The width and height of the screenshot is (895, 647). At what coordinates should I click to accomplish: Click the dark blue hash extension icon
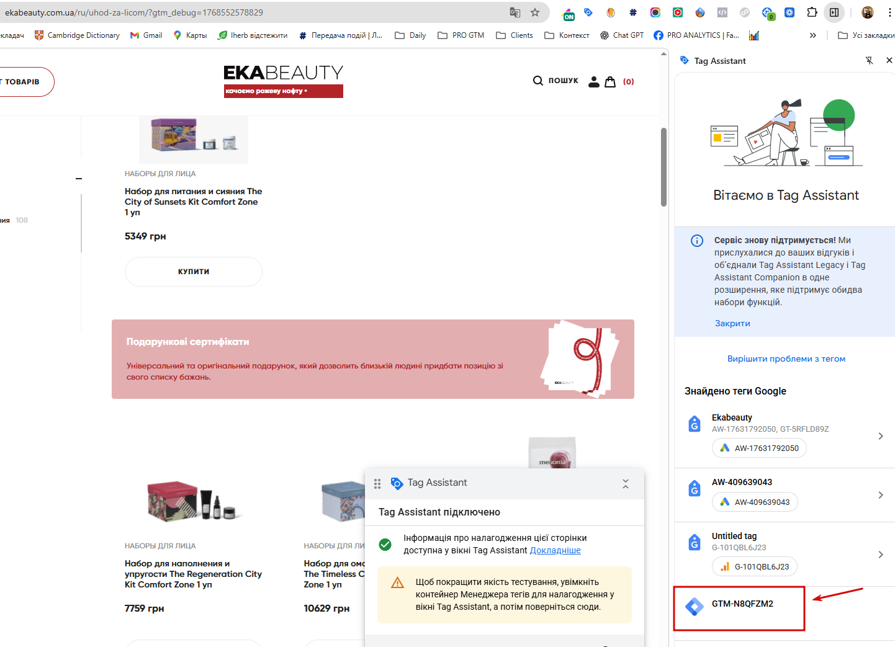click(632, 12)
